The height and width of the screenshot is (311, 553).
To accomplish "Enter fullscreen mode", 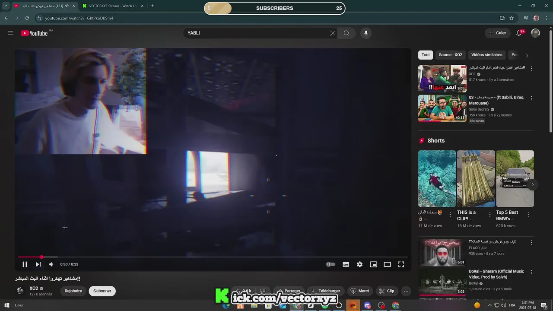I will coord(401,264).
